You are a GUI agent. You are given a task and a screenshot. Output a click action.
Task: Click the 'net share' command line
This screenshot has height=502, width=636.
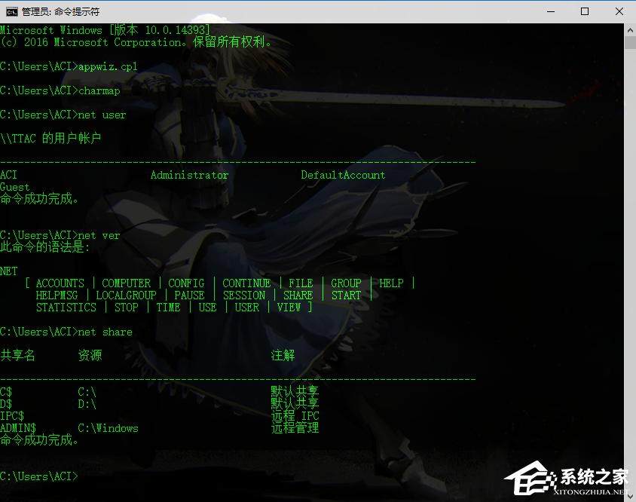tap(66, 332)
